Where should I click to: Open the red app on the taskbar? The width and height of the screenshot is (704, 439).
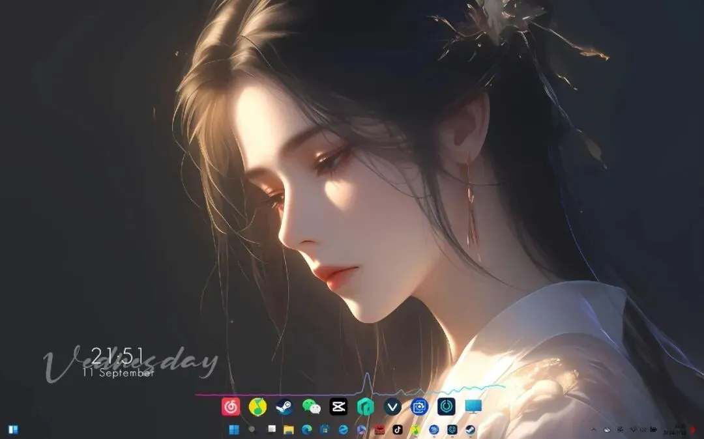(379, 430)
